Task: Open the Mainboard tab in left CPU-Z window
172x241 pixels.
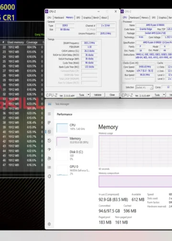Action: point(59,18)
